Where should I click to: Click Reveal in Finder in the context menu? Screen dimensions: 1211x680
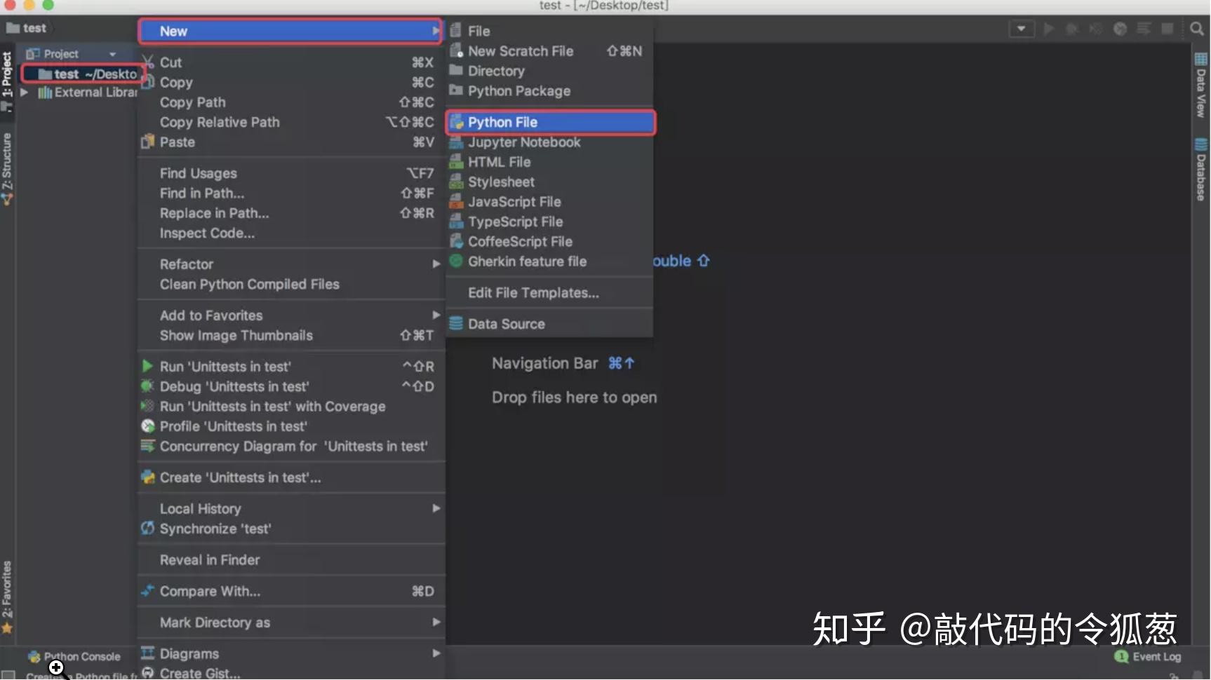pyautogui.click(x=210, y=559)
